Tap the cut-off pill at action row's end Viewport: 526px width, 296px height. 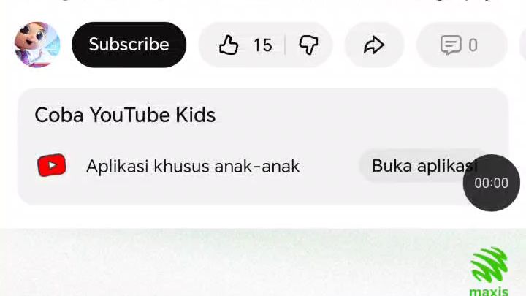click(x=522, y=45)
